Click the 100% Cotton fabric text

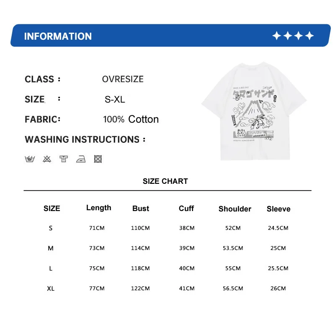click(x=131, y=119)
